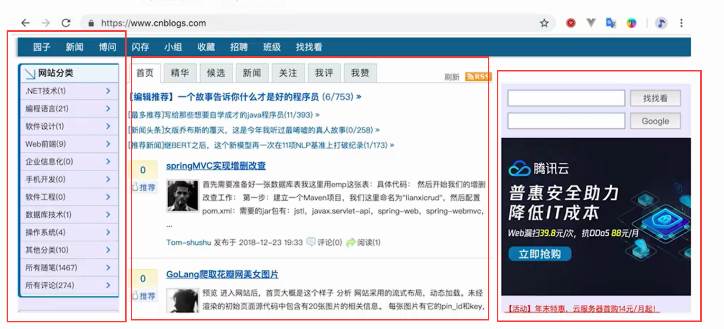Image resolution: width=724 pixels, height=329 pixels.
Task: Open the music note profile avatar
Action: pos(661,23)
